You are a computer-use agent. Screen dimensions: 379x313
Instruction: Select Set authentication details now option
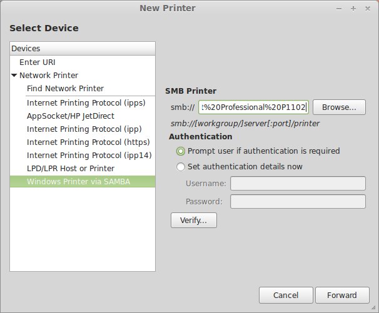[x=181, y=167]
